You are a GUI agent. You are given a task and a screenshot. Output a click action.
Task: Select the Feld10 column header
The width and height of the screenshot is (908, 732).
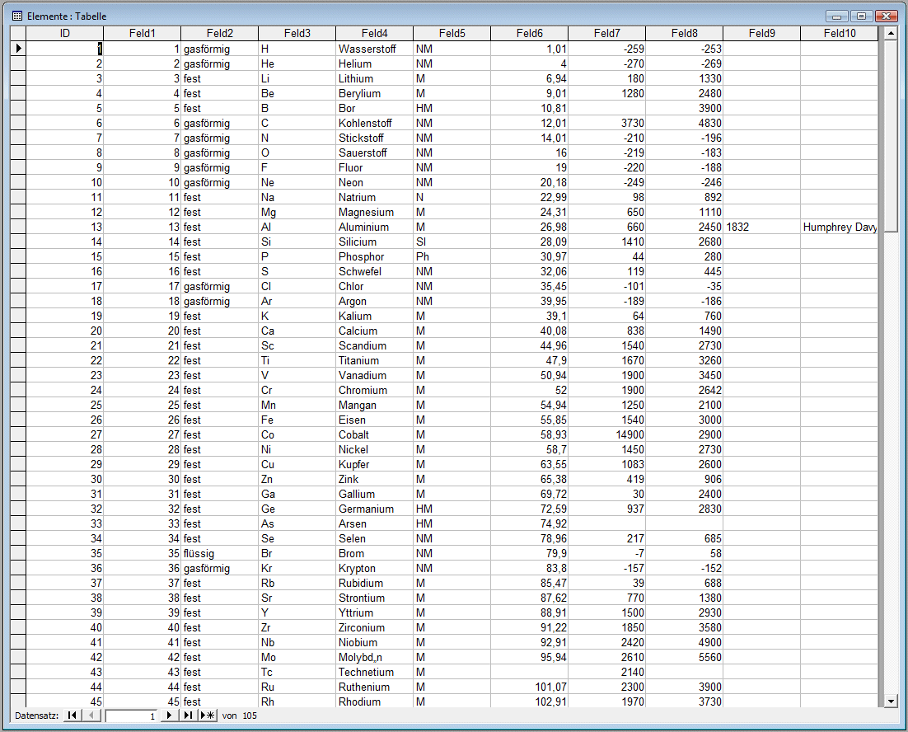click(840, 34)
